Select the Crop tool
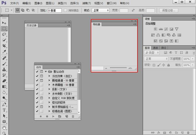Image resolution: width=196 pixels, height=135 pixels. [x=4, y=46]
